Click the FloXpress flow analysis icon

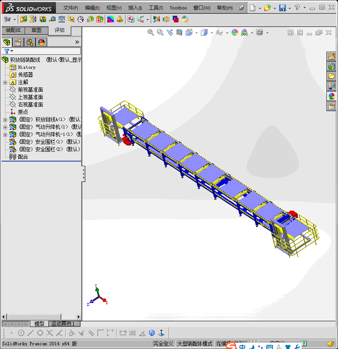(x=166, y=19)
